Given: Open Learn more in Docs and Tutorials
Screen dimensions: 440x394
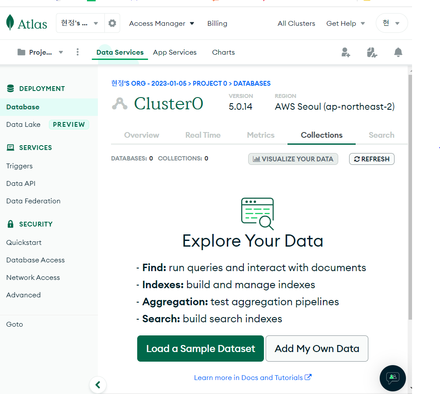Looking at the screenshot, I should [253, 378].
